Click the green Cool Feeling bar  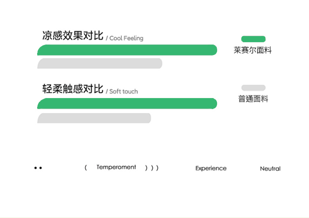click(x=127, y=50)
